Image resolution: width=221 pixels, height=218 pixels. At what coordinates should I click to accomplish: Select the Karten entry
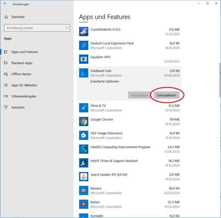(130, 204)
